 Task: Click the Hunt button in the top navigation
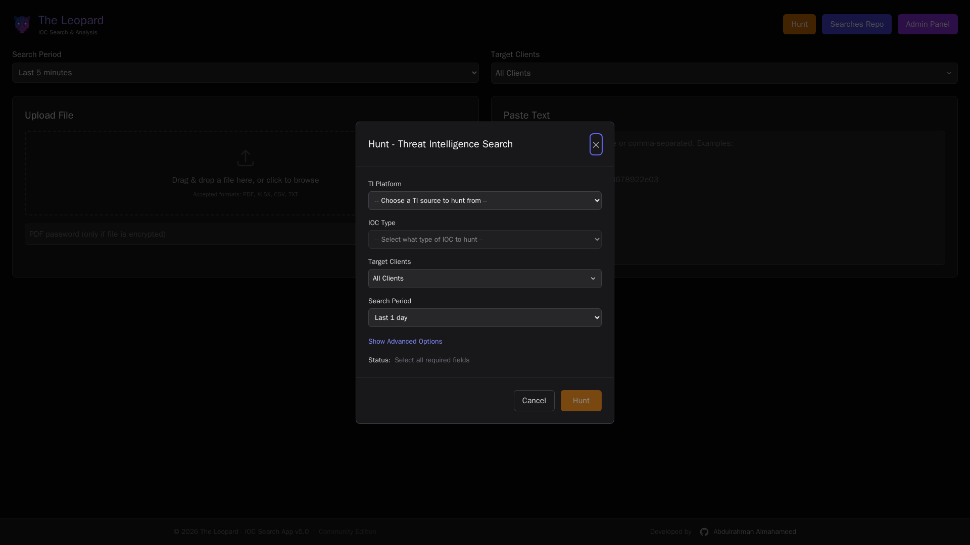click(x=799, y=24)
